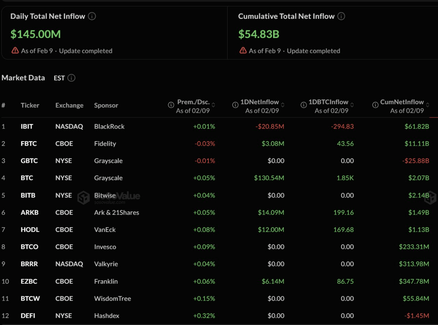Viewport: 438px width, 325px height.
Task: Select the Market Data section header
Action: 23,78
